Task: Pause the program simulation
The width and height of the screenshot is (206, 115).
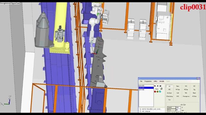Action: 160,86
